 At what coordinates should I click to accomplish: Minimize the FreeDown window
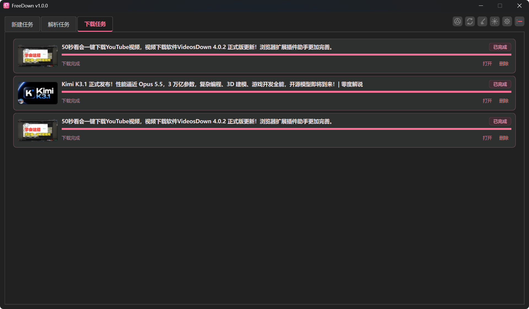(x=481, y=6)
